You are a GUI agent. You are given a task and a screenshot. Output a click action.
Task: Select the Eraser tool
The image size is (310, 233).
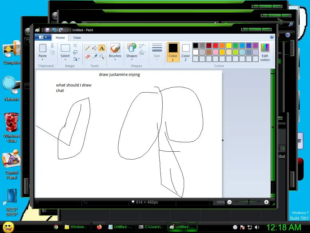[x=87, y=57]
